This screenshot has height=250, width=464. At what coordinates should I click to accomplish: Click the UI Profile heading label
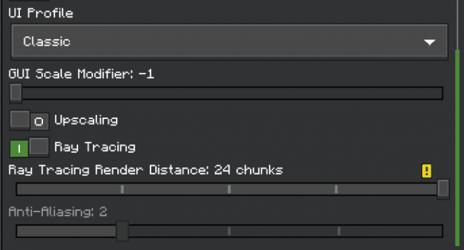(41, 13)
